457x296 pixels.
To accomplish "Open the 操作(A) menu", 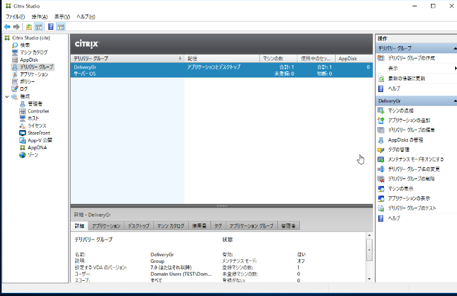I will pos(39,17).
